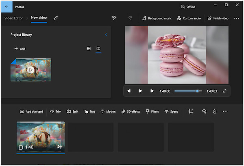Step back one frame in preview
This screenshot has width=244, height=166.
click(129, 91)
